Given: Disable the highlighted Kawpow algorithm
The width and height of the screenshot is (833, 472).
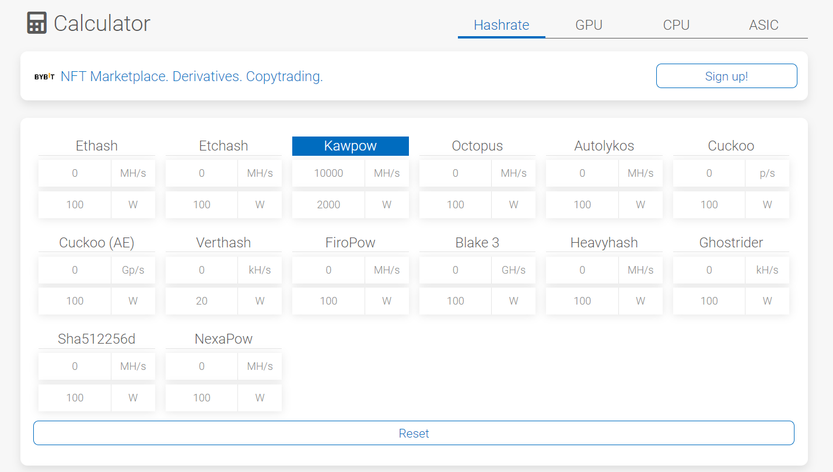Looking at the screenshot, I should 350,146.
